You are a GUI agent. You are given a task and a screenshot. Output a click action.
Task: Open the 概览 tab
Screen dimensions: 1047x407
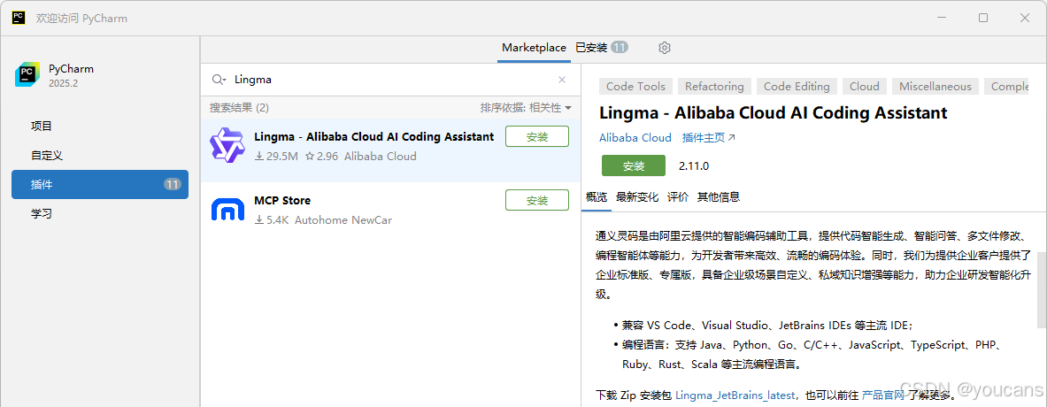coord(597,196)
